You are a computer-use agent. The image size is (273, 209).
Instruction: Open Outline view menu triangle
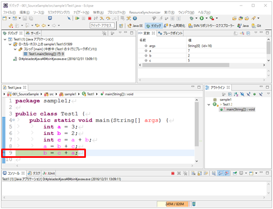pos(268,94)
